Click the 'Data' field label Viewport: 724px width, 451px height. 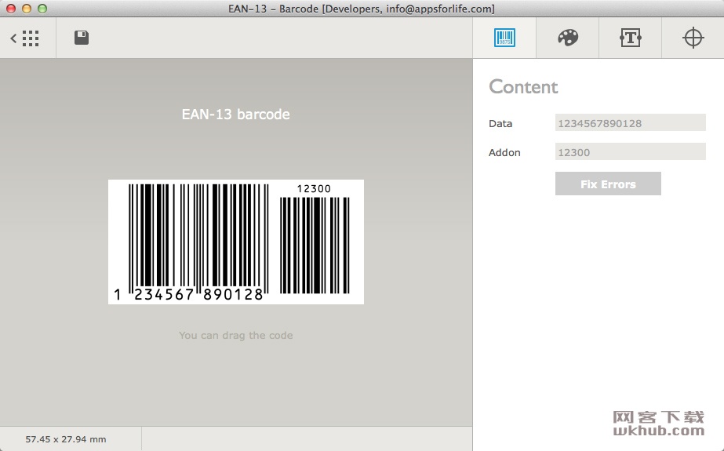500,123
